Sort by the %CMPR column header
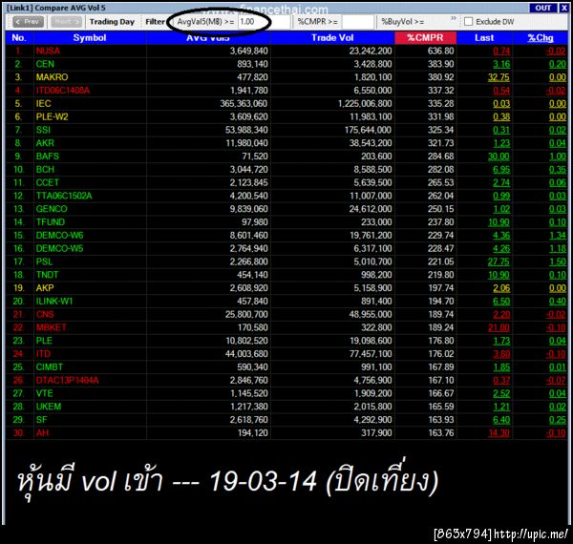Viewport: 573px width, 544px height. click(x=425, y=38)
